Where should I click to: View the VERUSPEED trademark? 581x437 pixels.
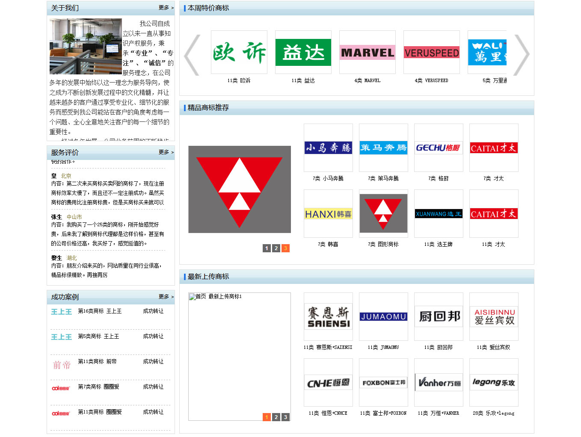coord(431,52)
